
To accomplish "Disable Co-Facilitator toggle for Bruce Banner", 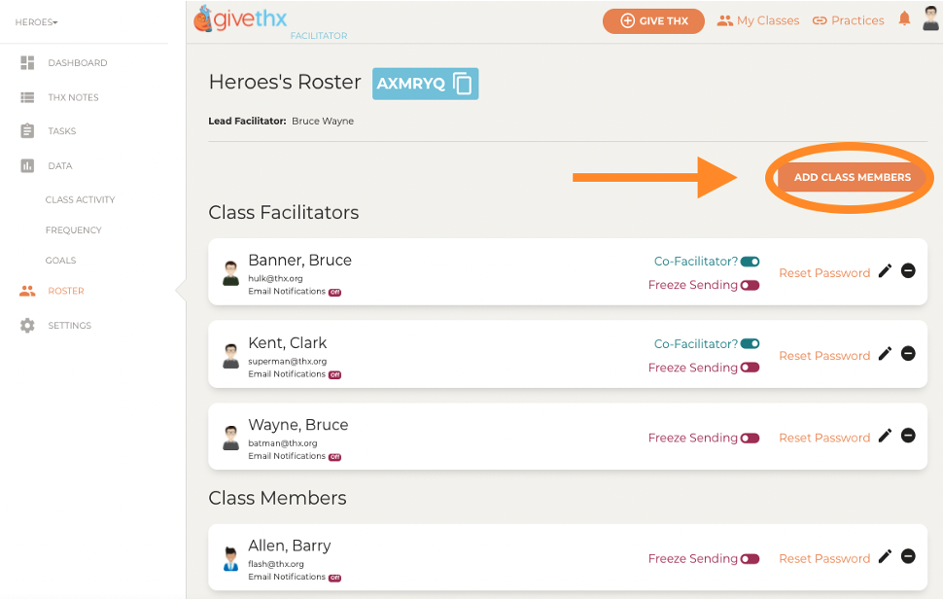I will (750, 262).
